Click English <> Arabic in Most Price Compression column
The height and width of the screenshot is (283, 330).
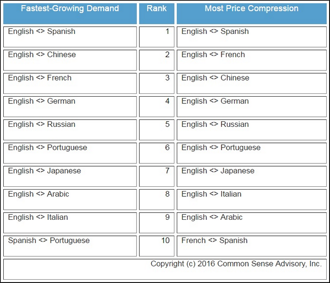coord(212,217)
